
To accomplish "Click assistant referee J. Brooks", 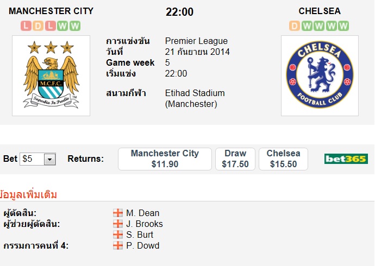I will click(145, 224).
